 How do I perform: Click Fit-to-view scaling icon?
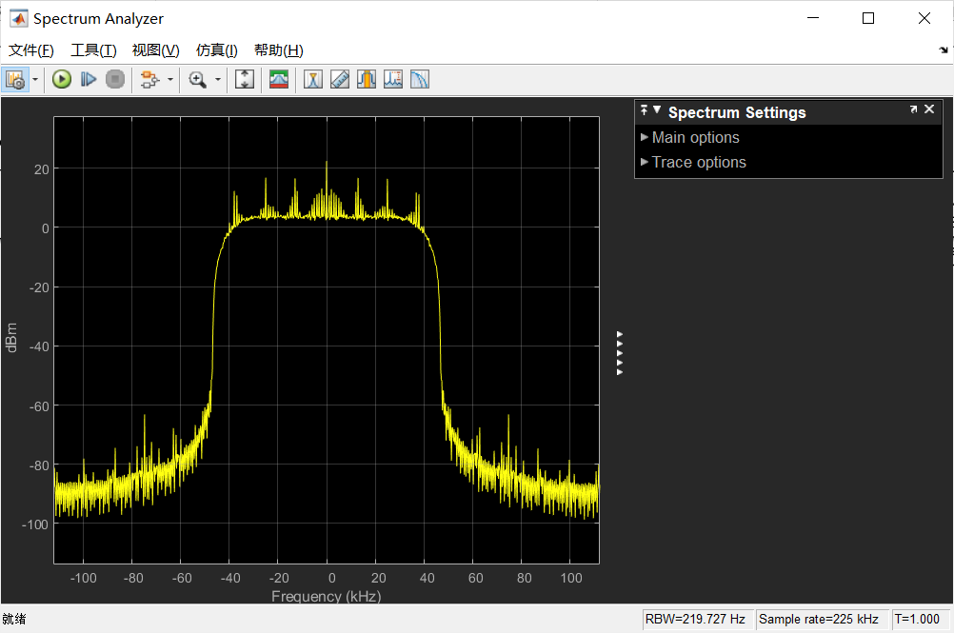(244, 79)
